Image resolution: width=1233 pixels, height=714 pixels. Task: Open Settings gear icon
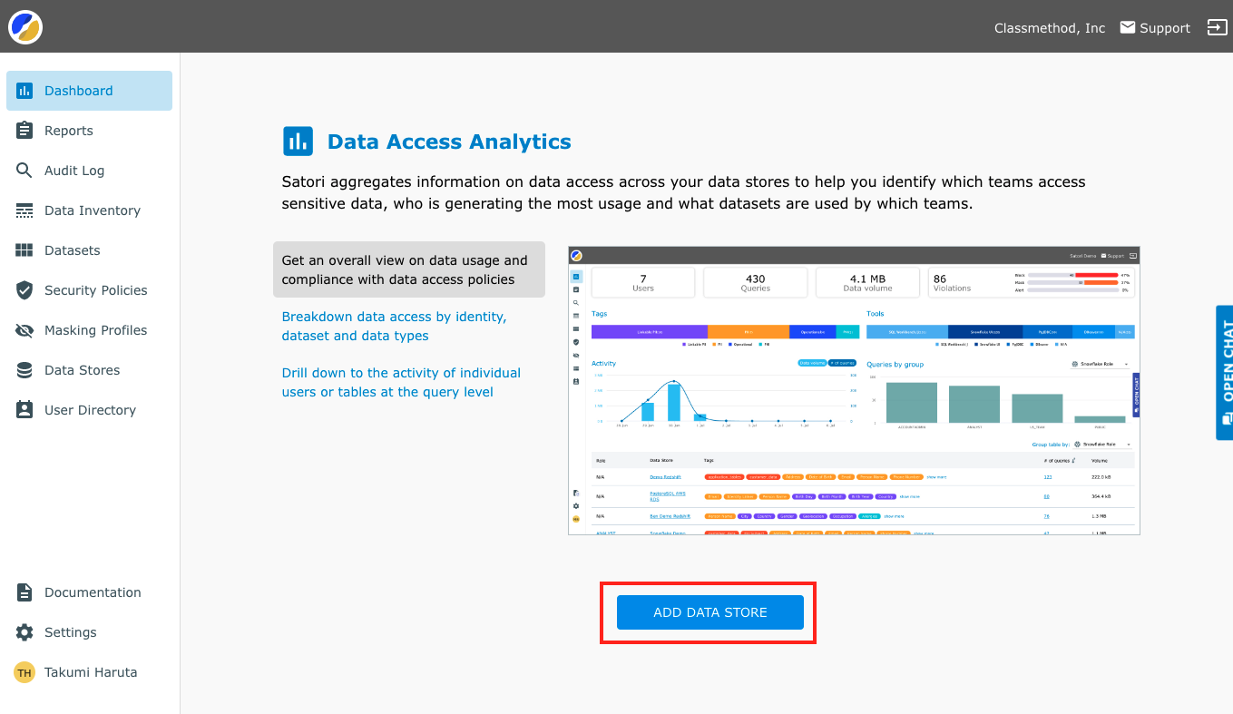[24, 632]
